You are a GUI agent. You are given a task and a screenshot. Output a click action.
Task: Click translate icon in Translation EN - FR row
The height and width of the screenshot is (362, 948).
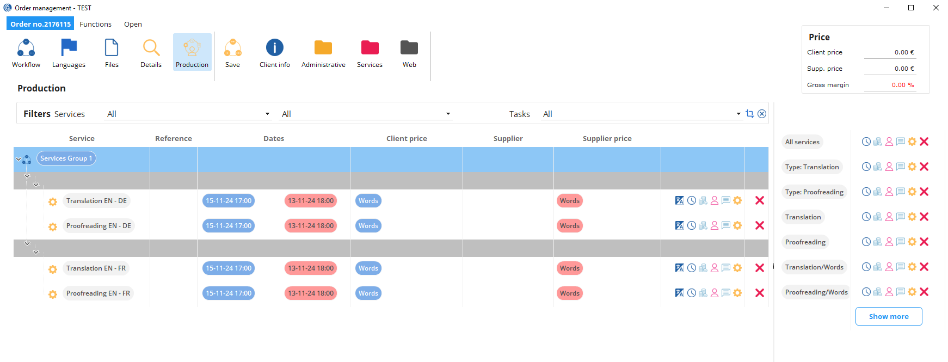680,268
